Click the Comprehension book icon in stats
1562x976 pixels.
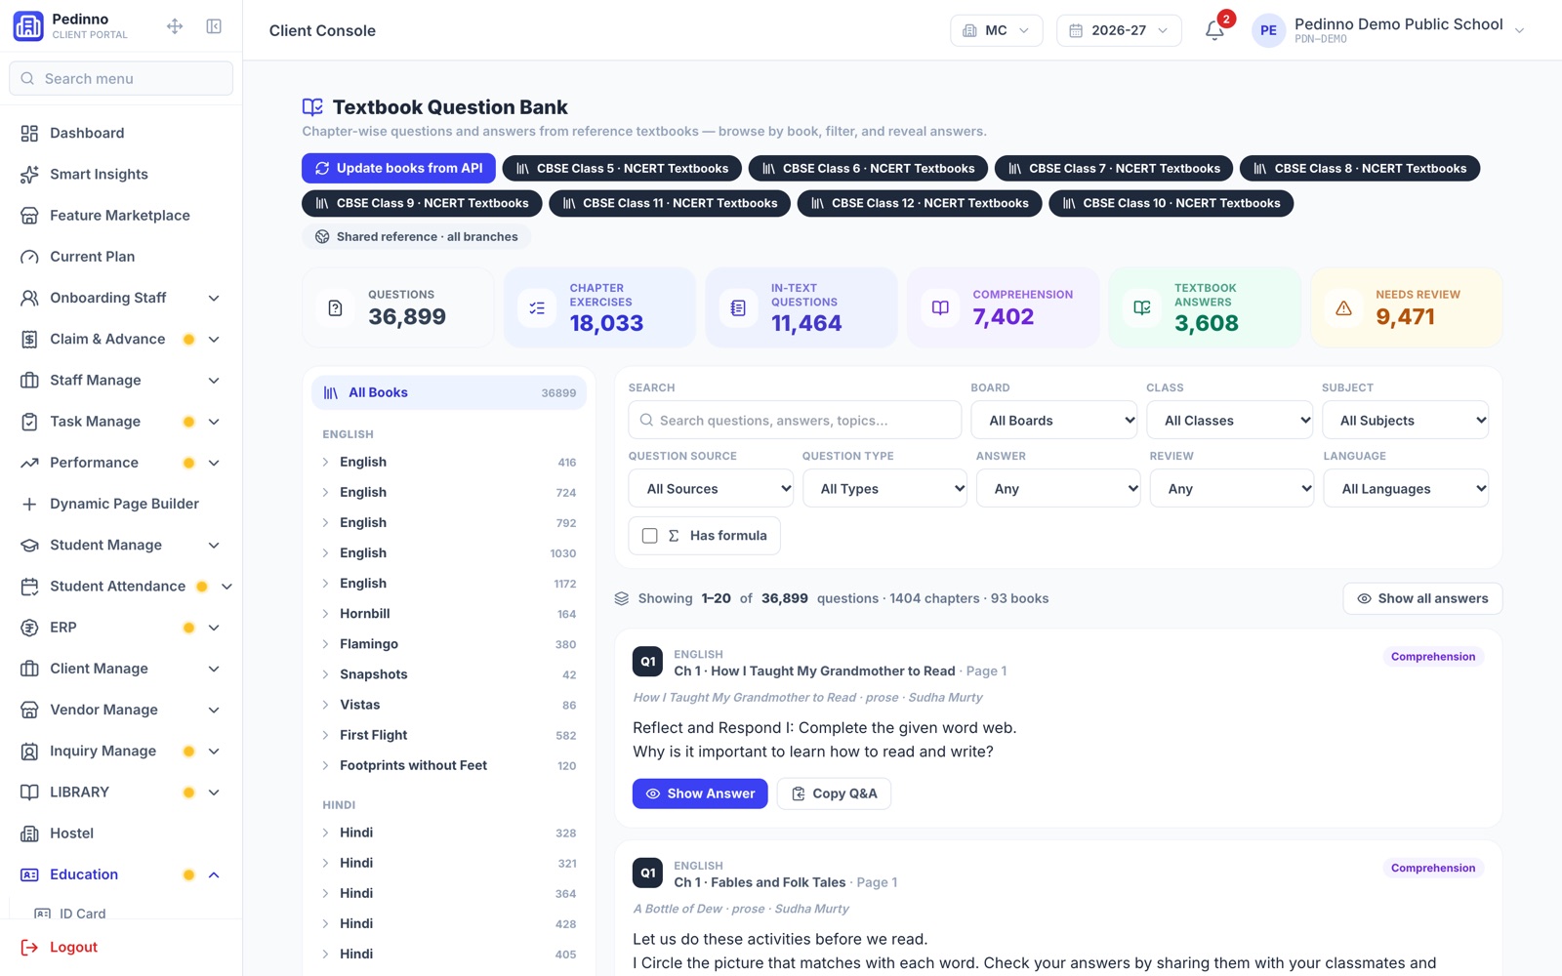940,308
